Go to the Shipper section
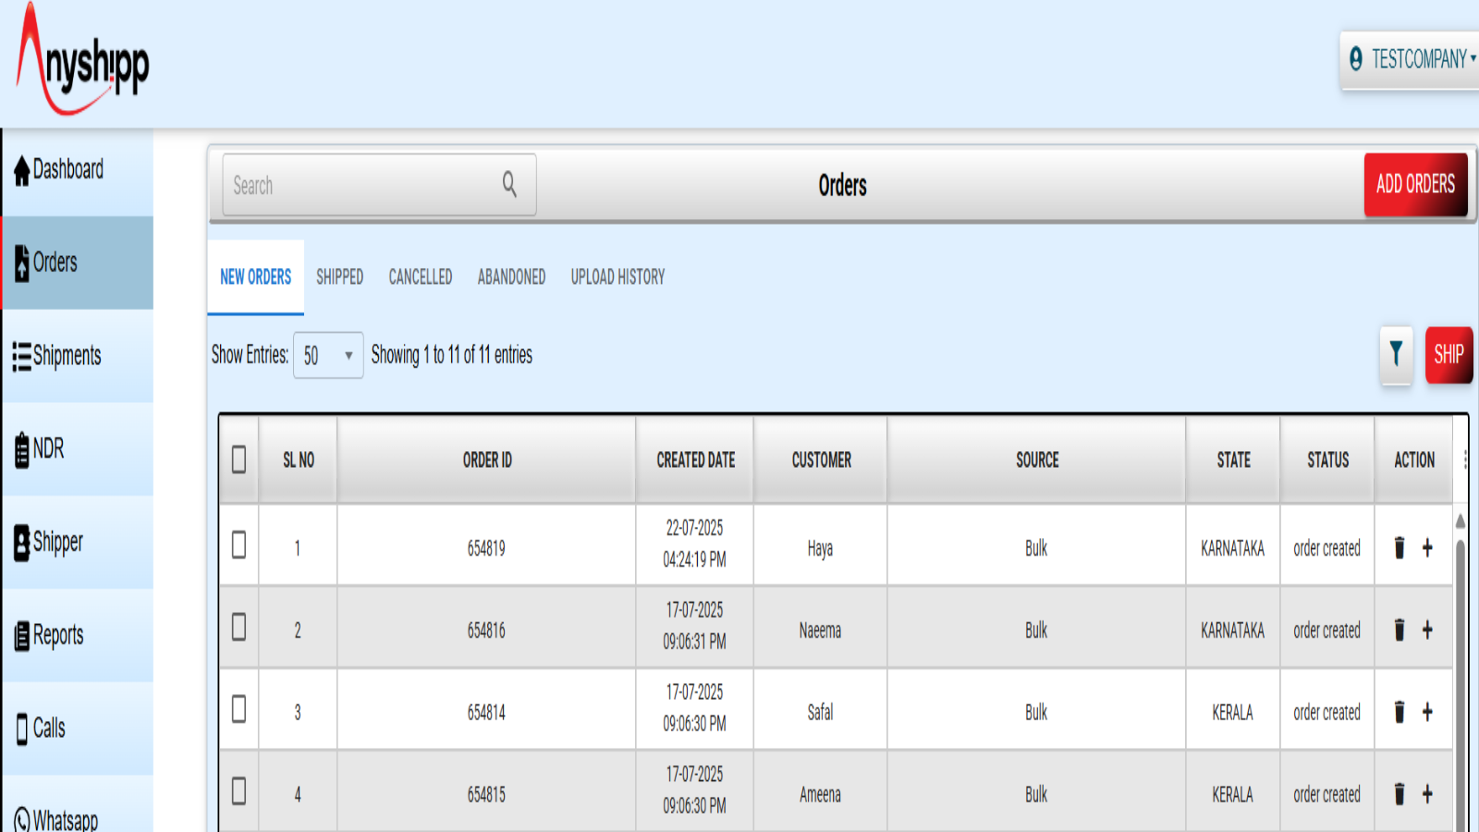The image size is (1479, 832). tap(57, 543)
